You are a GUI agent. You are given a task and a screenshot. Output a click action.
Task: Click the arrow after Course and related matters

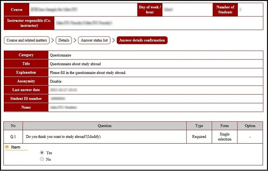[x=52, y=40]
